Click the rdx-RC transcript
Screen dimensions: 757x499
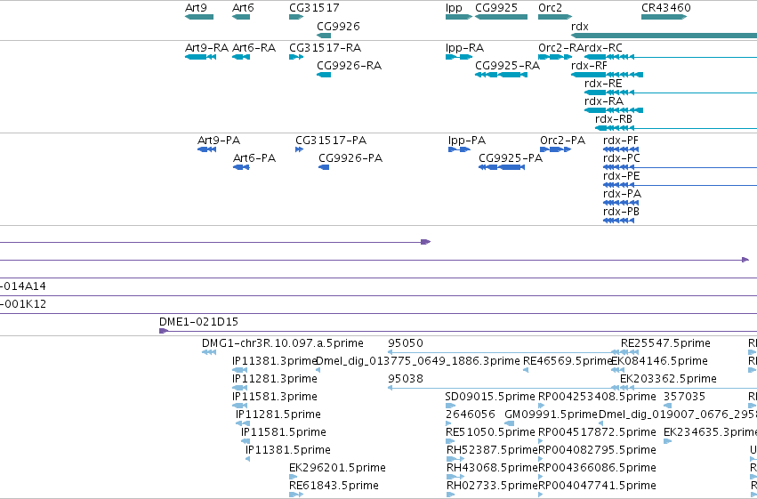pyautogui.click(x=671, y=57)
